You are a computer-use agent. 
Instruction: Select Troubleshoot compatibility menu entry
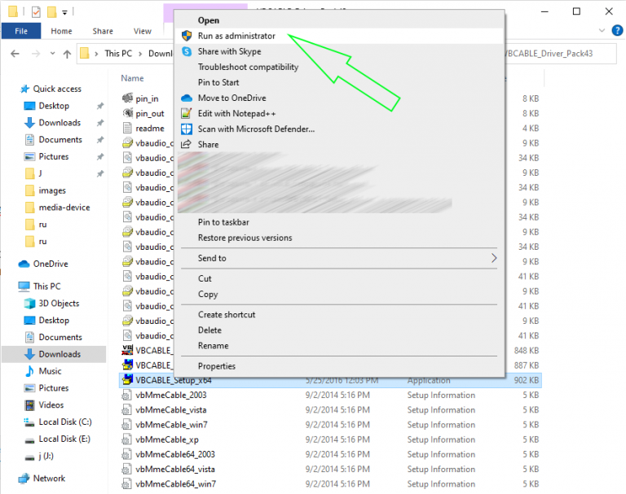click(249, 67)
